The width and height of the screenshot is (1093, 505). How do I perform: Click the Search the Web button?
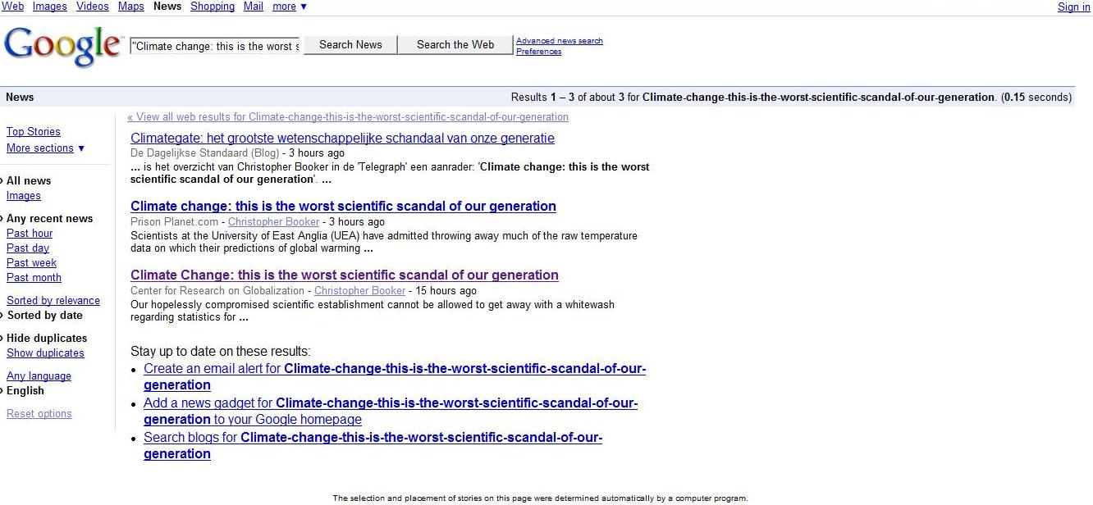coord(455,45)
